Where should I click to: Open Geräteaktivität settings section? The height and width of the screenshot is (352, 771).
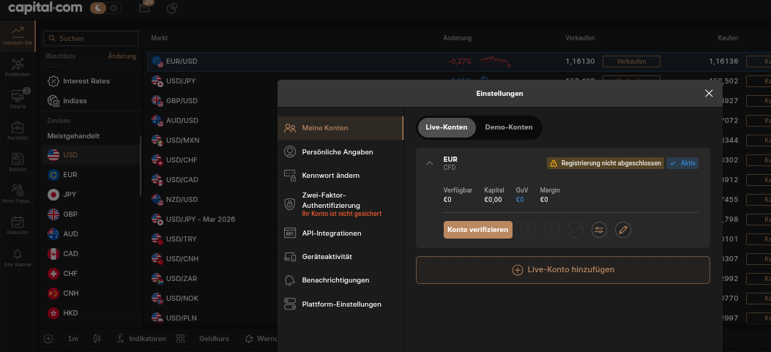340,257
